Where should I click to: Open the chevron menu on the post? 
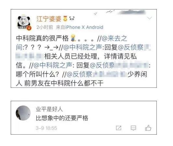(150, 18)
